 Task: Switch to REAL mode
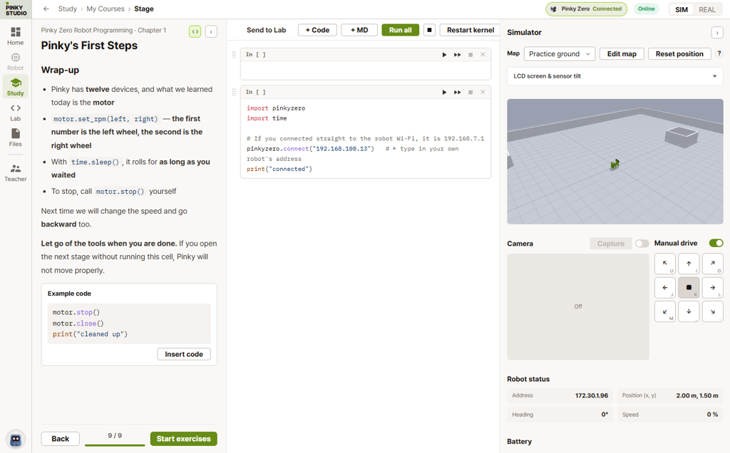point(706,9)
